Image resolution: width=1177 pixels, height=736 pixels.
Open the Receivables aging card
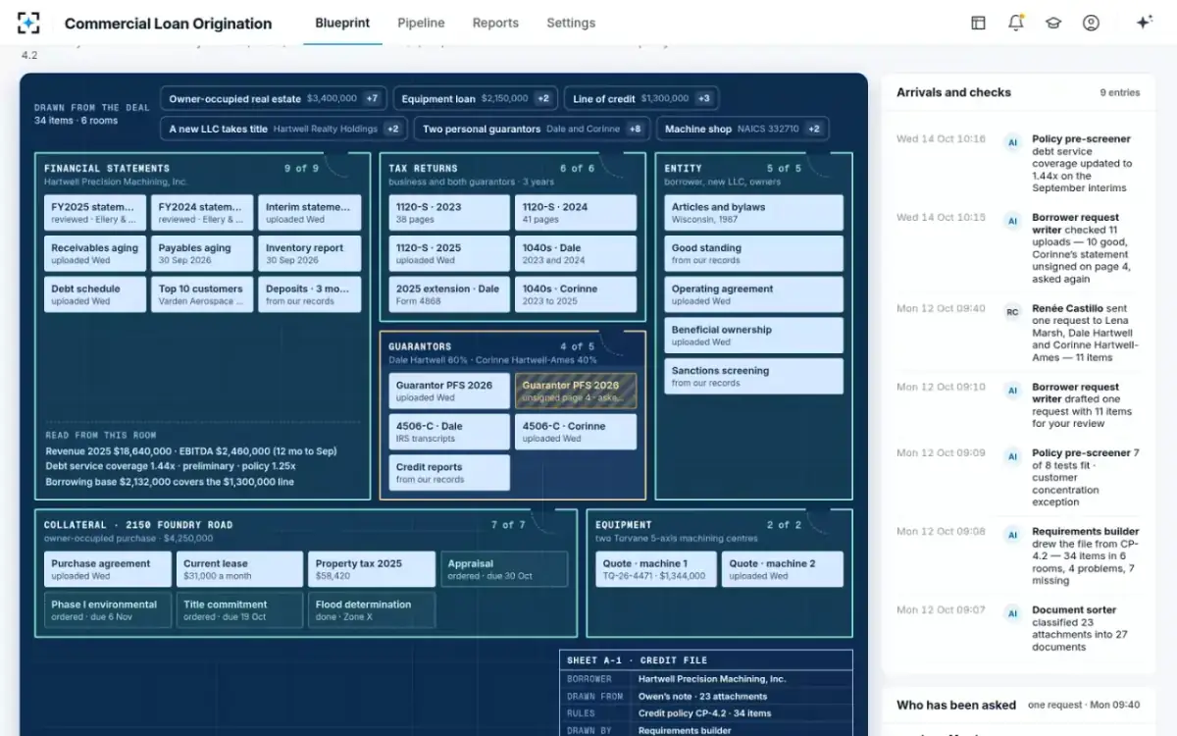tap(95, 254)
